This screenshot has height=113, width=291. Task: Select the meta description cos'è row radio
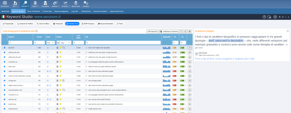click(x=4, y=90)
